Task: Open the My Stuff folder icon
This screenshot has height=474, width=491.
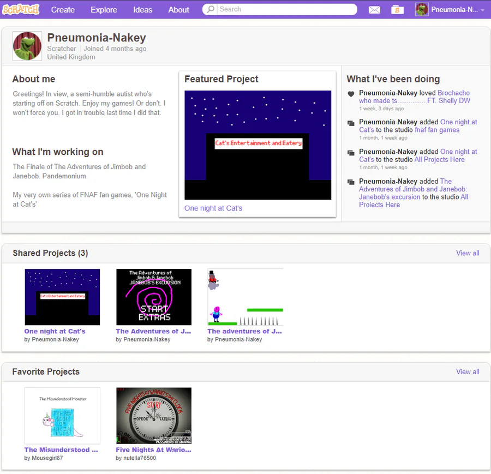Action: click(397, 10)
